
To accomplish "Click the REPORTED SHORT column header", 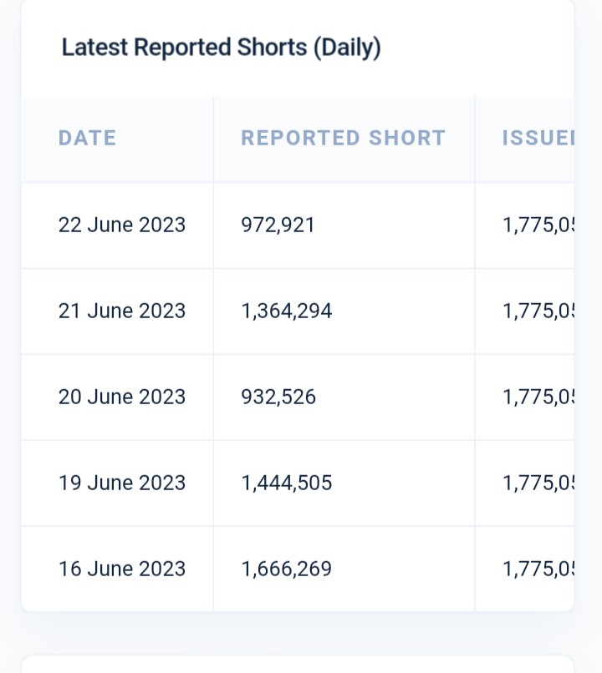I will (343, 139).
